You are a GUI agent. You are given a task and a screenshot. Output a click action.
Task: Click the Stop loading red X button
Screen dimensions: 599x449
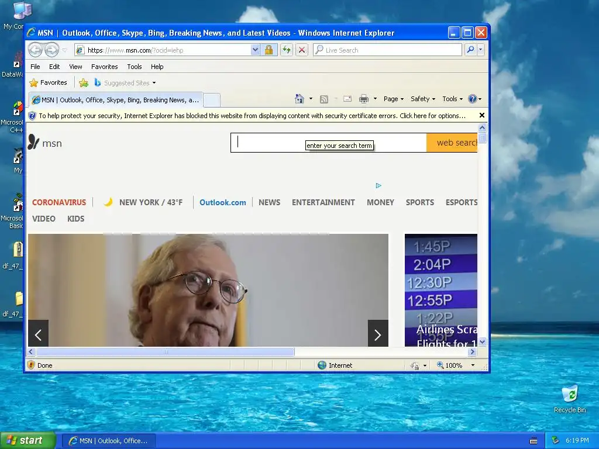pos(302,50)
